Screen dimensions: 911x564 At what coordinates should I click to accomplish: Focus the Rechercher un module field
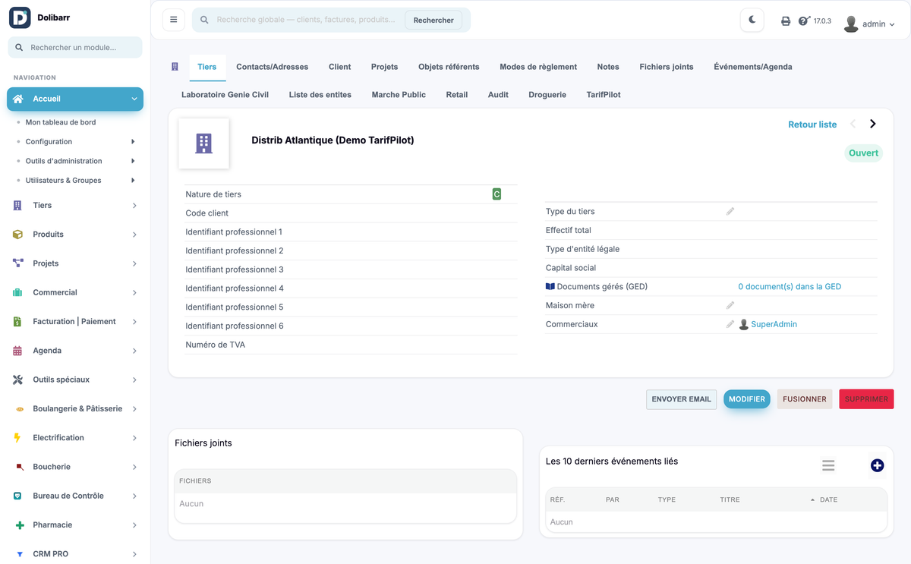tap(75, 47)
